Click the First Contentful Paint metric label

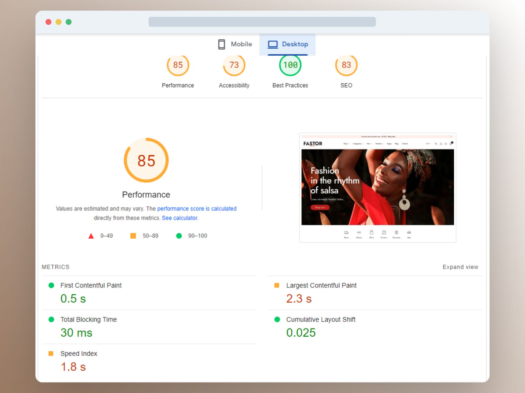pos(91,285)
